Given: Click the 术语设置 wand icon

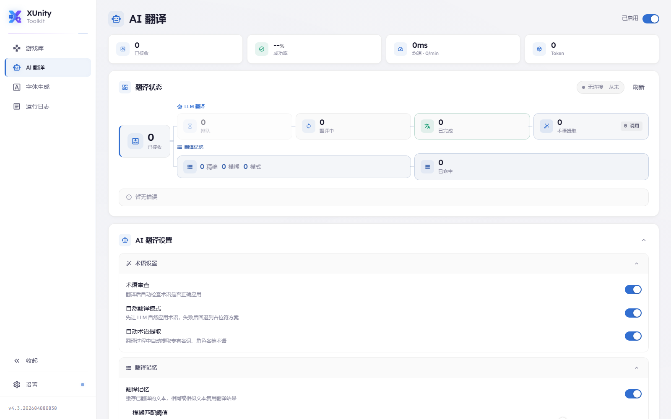Looking at the screenshot, I should click(x=129, y=264).
